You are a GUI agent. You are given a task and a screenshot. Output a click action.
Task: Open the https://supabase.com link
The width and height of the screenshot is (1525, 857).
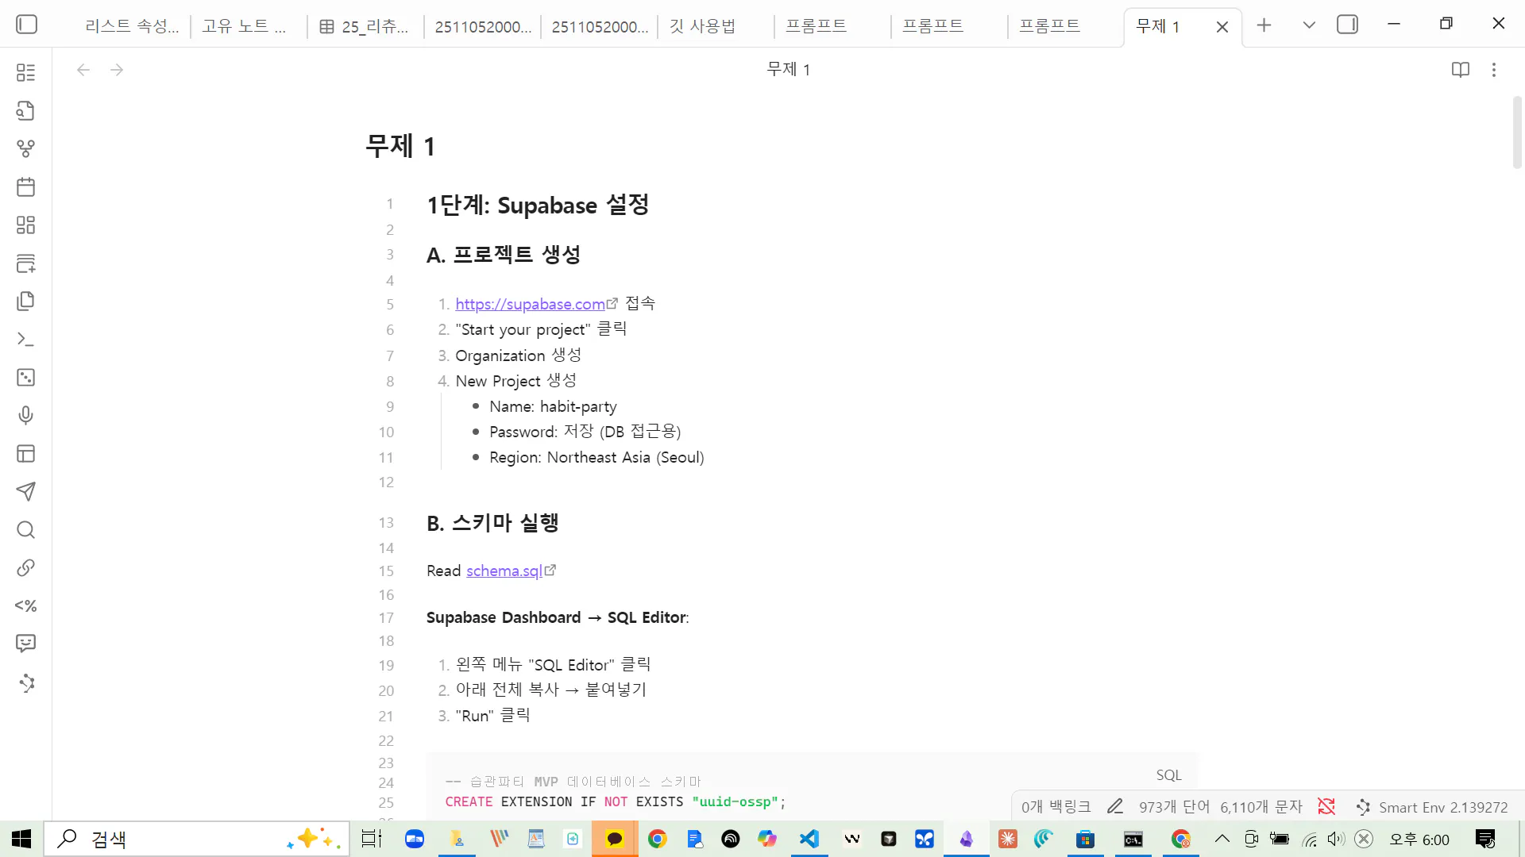point(530,304)
